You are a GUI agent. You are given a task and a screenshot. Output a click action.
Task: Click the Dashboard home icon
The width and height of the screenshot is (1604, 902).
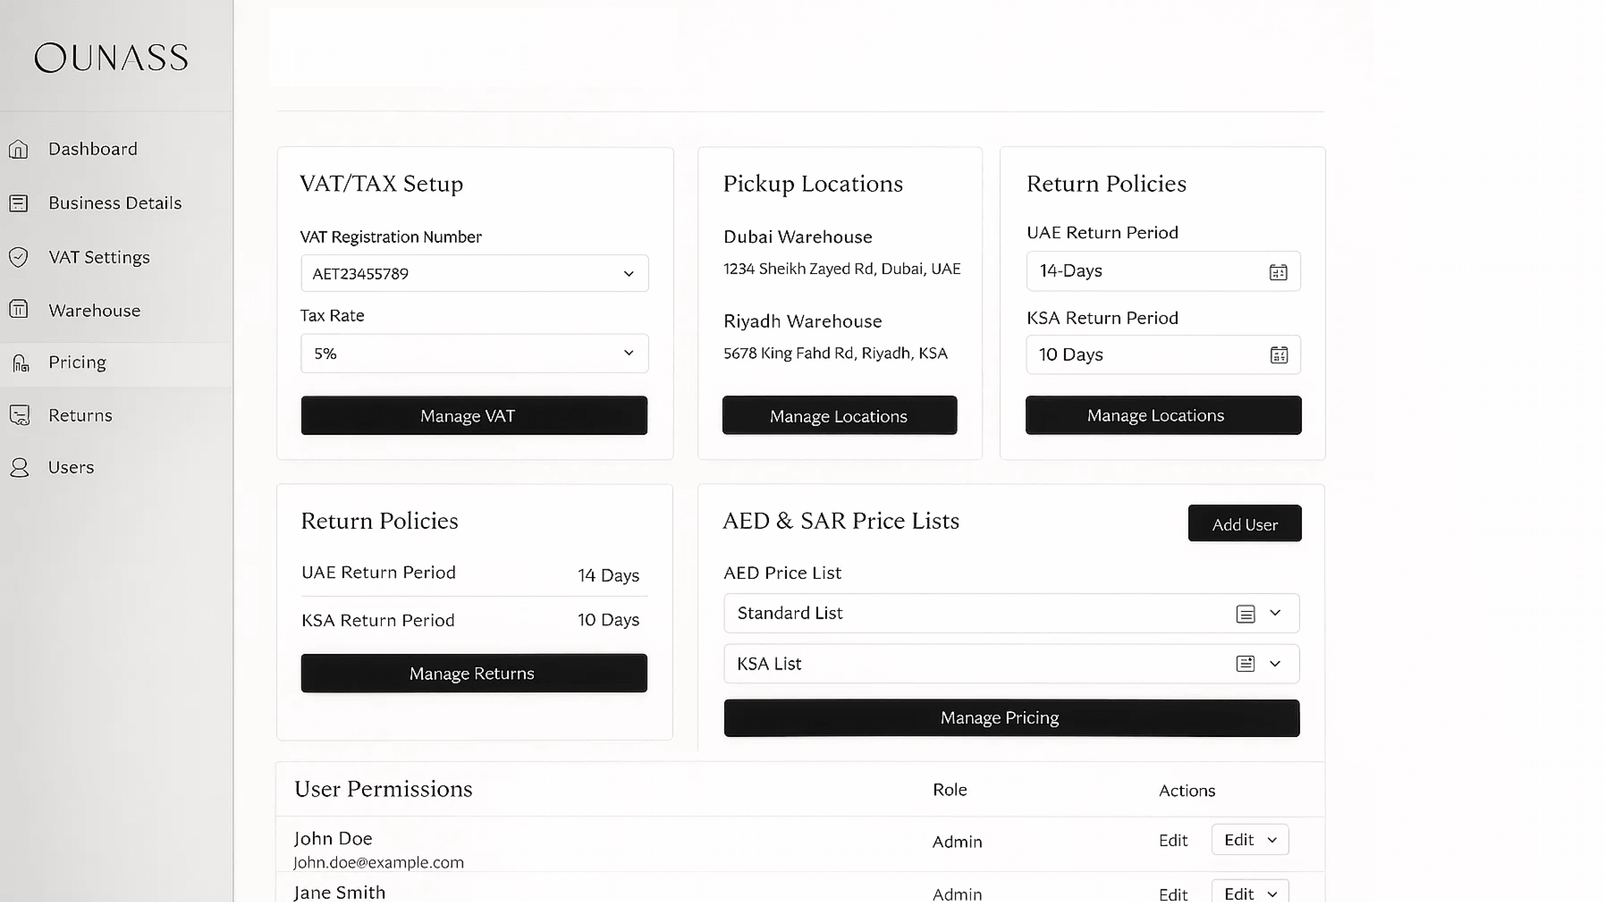[19, 149]
